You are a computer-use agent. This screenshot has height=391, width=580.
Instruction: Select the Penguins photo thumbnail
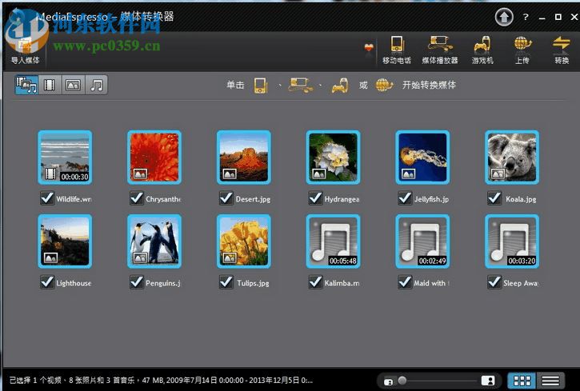click(x=154, y=241)
